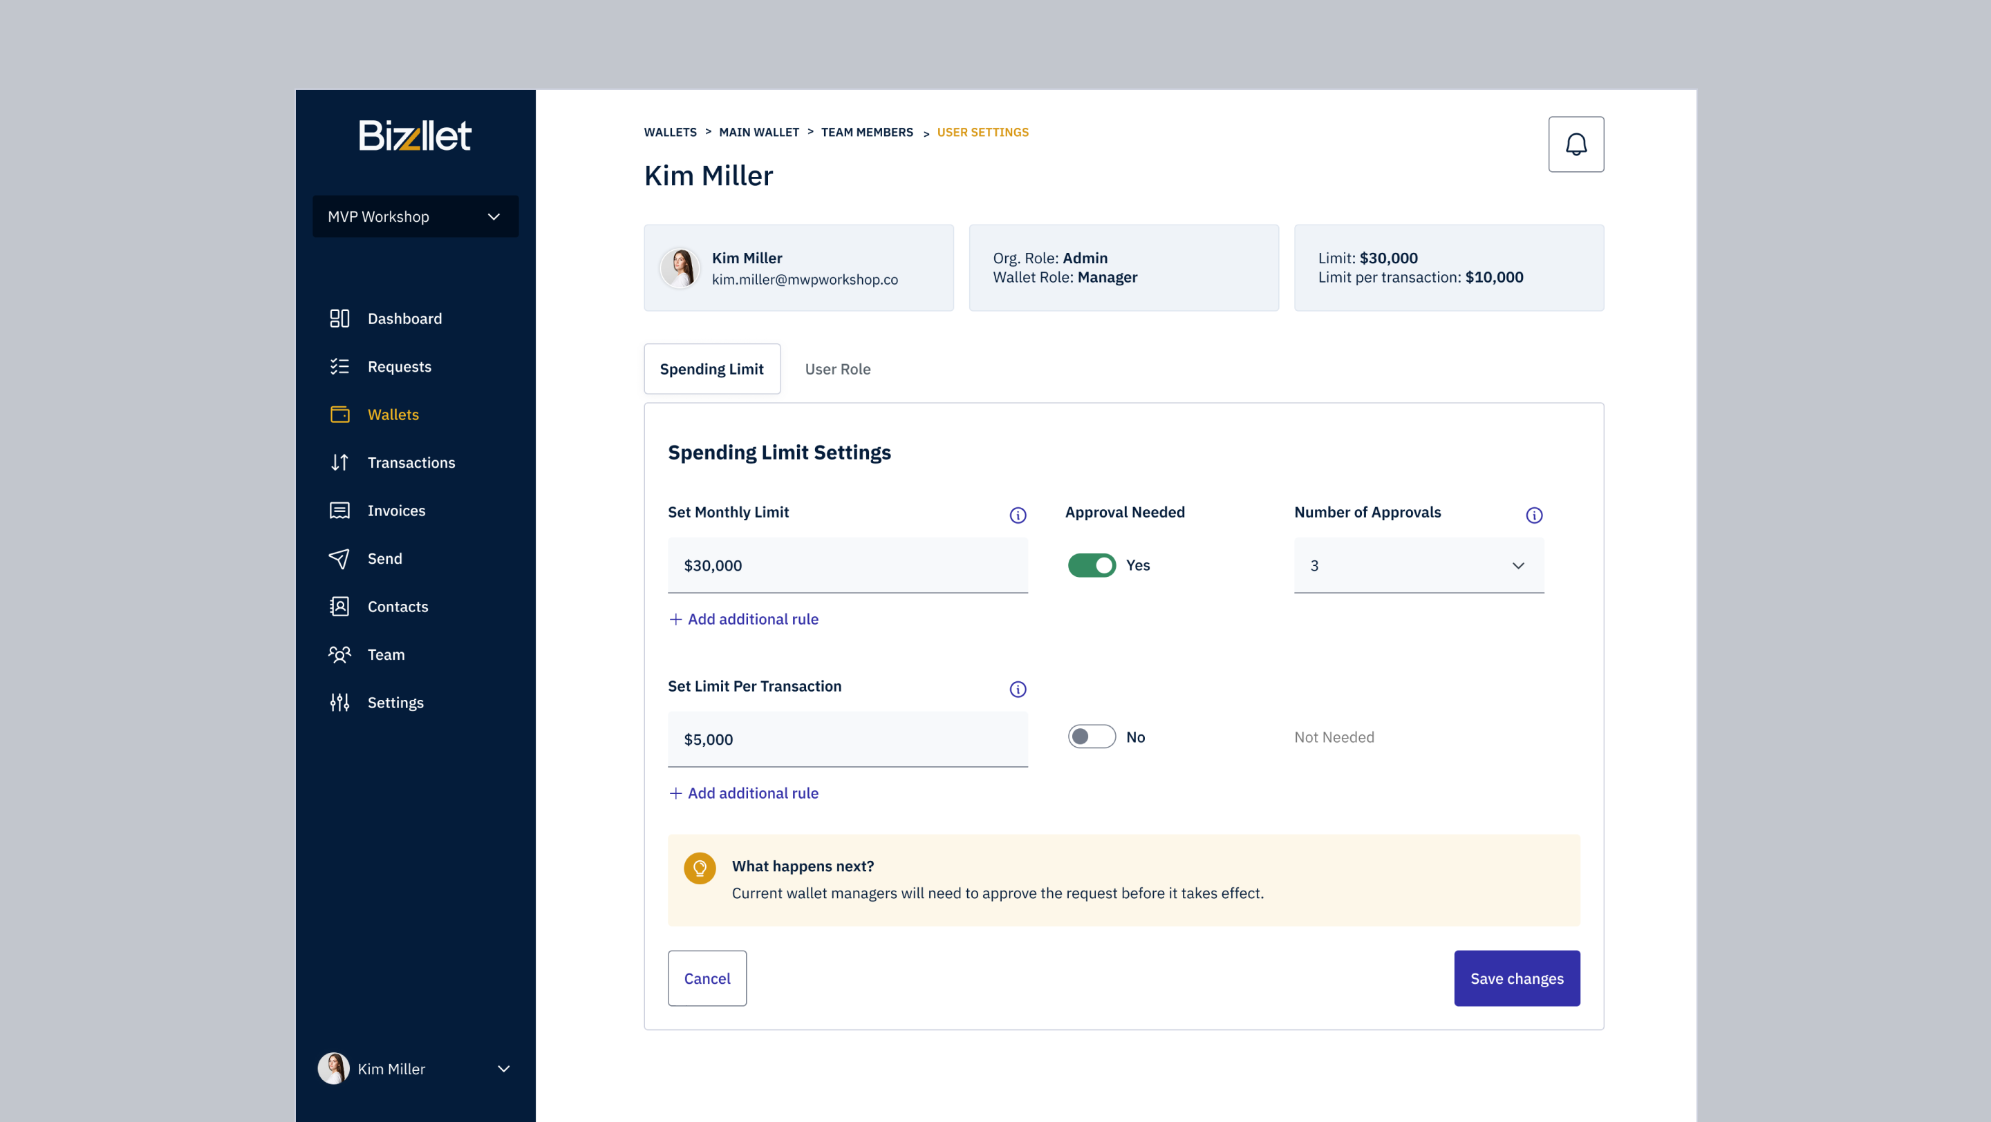Switch to the User Role tab
Screen dimensions: 1991x1122
coord(837,369)
